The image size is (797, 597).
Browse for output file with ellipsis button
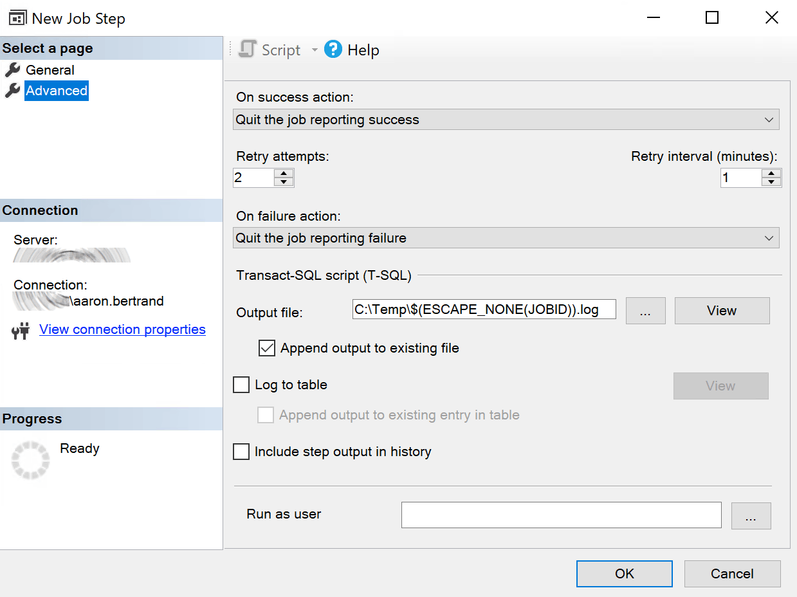645,311
